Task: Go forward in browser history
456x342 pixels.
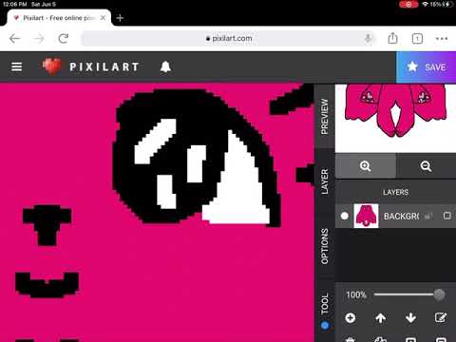Action: coord(39,39)
